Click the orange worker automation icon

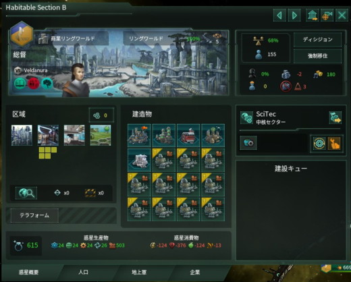(334, 143)
